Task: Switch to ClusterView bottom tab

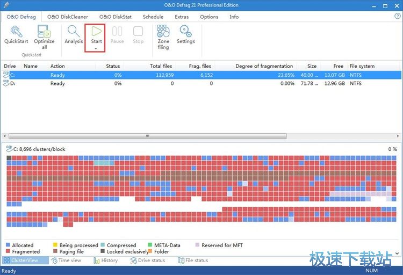Action: (x=25, y=260)
